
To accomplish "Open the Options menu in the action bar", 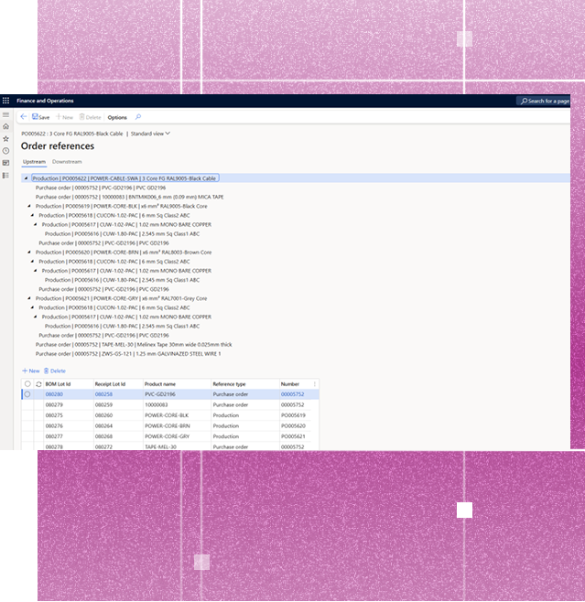I will [117, 117].
